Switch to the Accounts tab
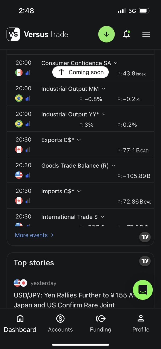The height and width of the screenshot is (349, 161). tap(60, 323)
